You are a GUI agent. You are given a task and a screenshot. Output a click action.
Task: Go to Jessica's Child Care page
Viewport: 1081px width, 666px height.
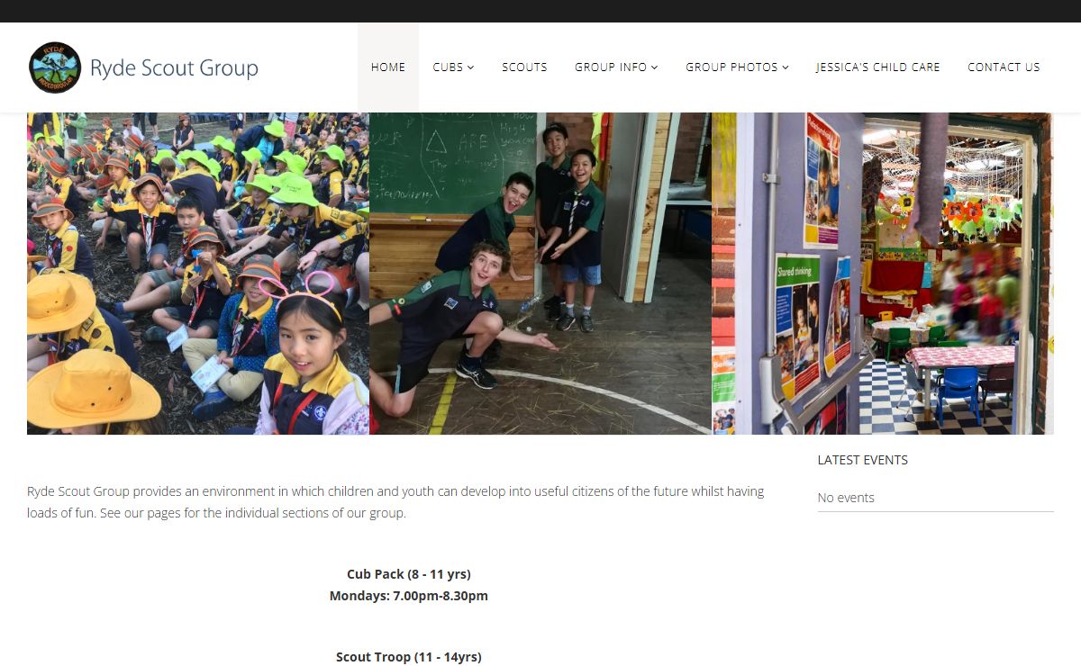pos(877,67)
